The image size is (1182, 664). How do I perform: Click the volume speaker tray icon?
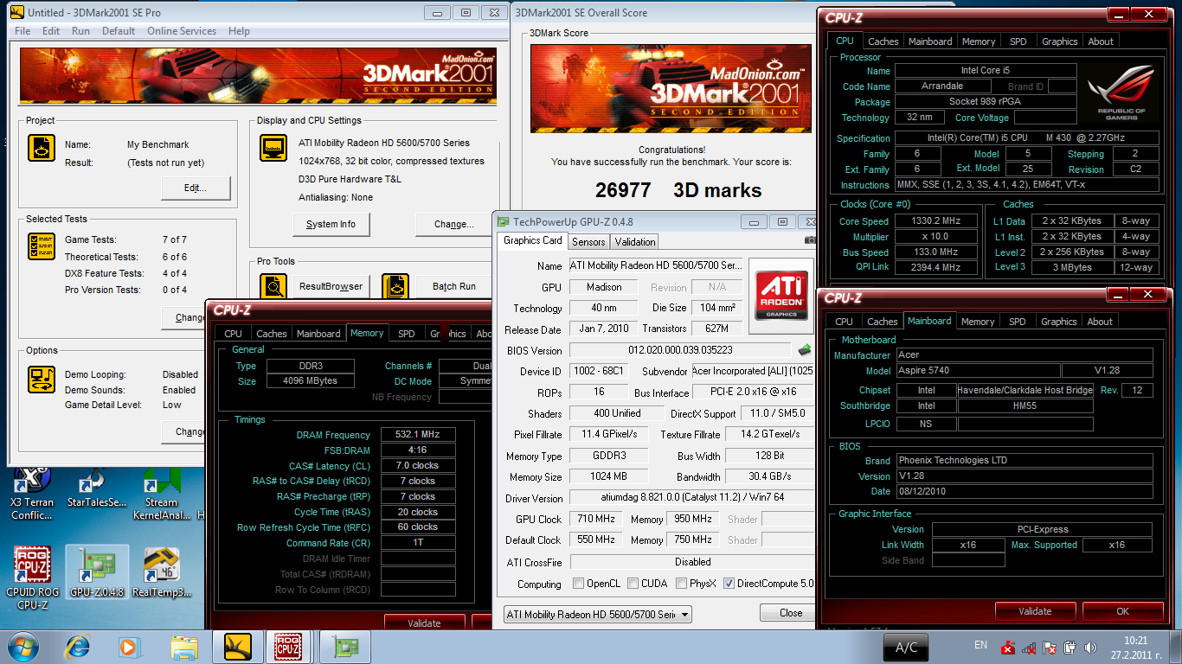click(1089, 648)
